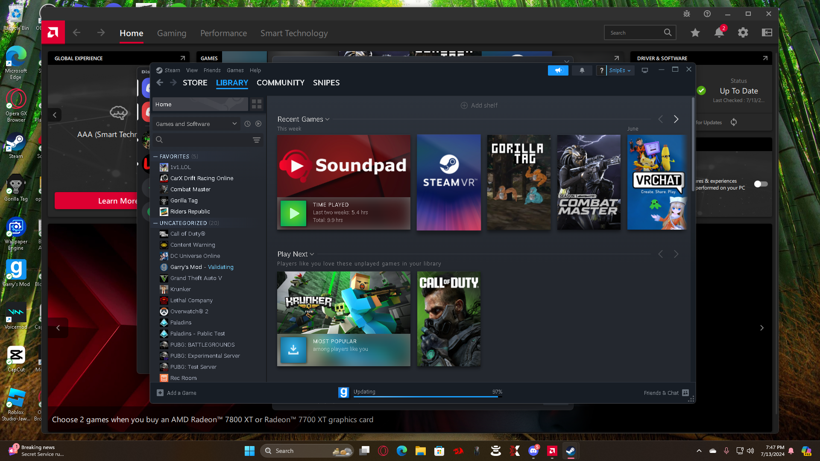Open AMD bug report tool icon
The height and width of the screenshot is (461, 820).
(x=687, y=14)
